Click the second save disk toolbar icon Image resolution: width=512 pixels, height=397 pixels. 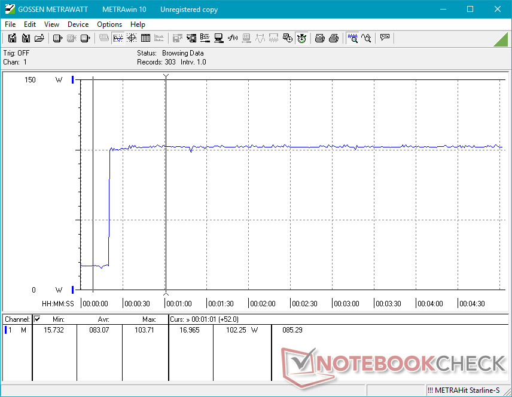coord(26,38)
